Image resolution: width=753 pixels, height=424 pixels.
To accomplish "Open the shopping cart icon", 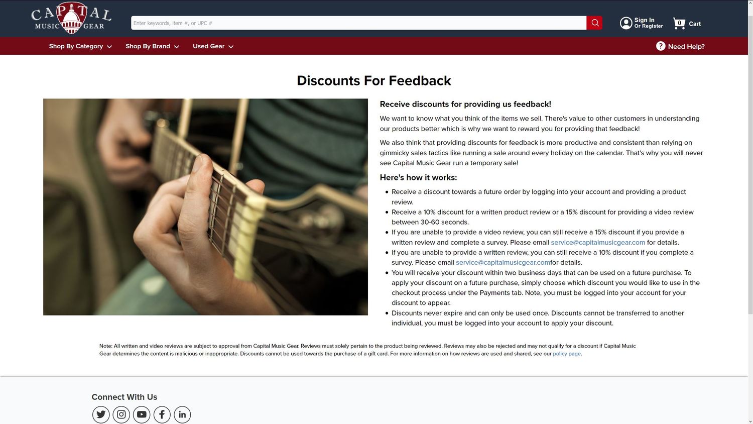I will 679,23.
